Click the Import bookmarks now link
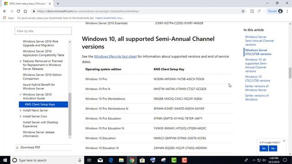The width and height of the screenshot is (292, 164). click(x=109, y=18)
